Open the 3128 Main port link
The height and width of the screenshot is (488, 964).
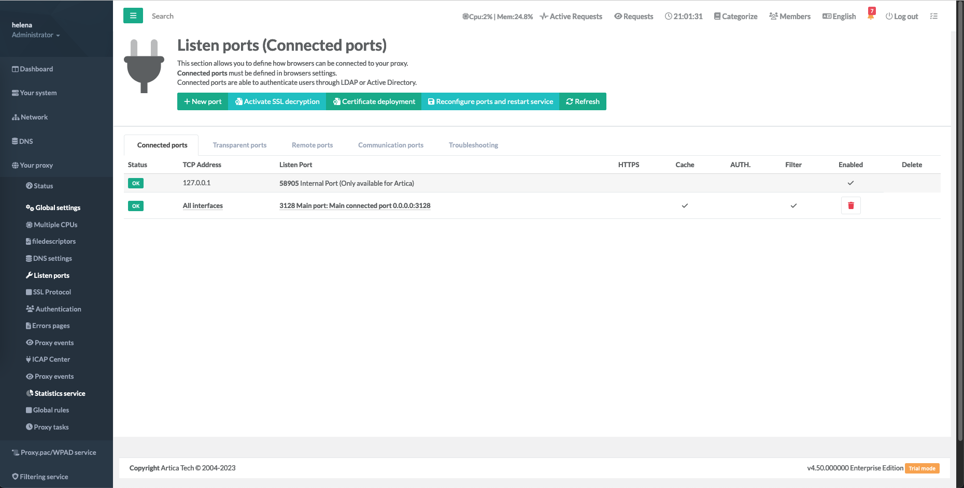pyautogui.click(x=355, y=206)
